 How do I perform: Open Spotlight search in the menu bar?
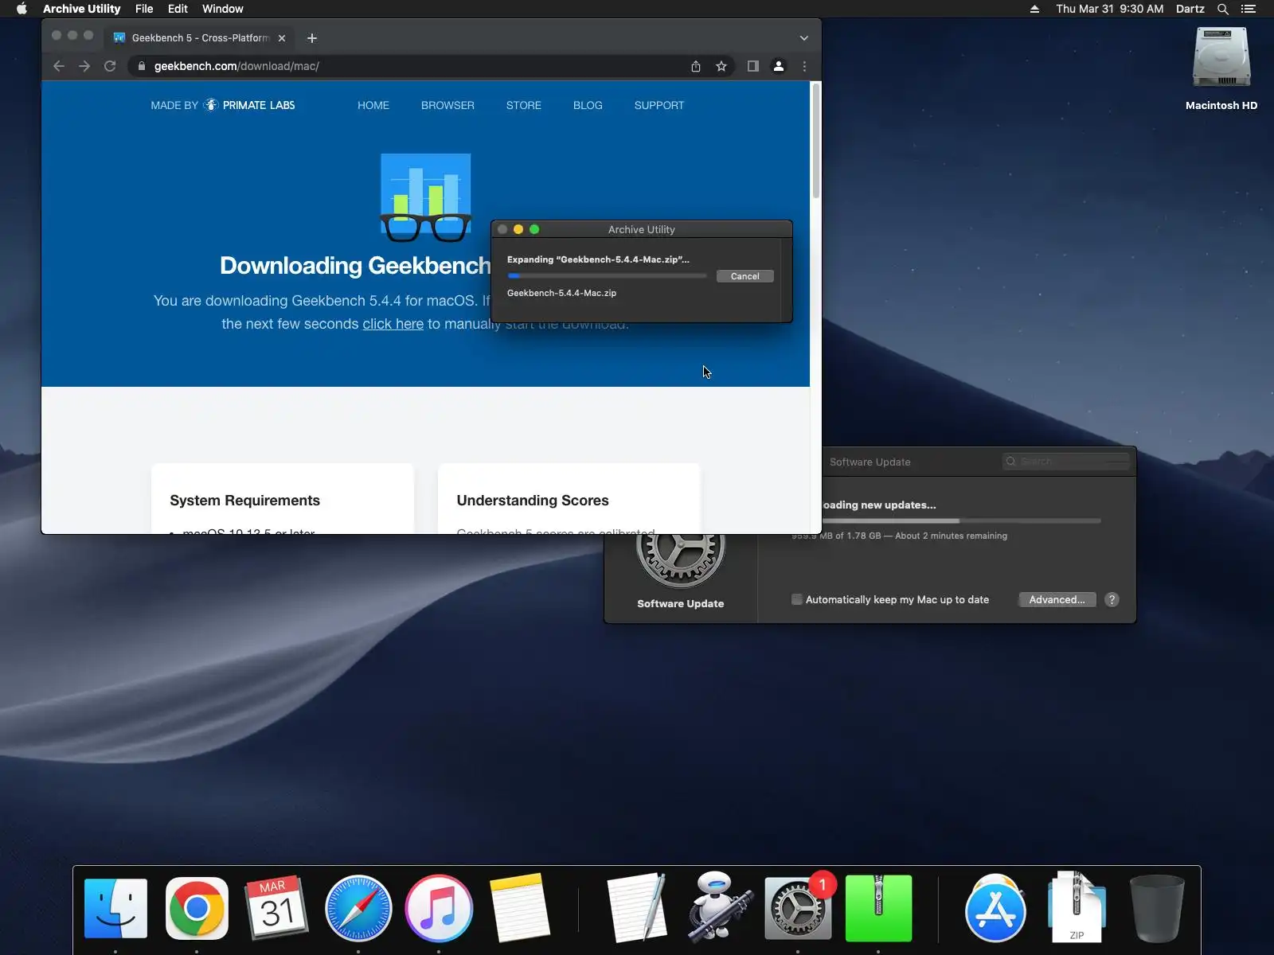click(x=1223, y=9)
